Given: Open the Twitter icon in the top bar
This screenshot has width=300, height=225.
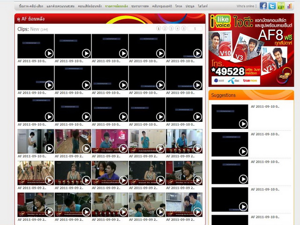Looking at the screenshot, I should click(x=272, y=6).
